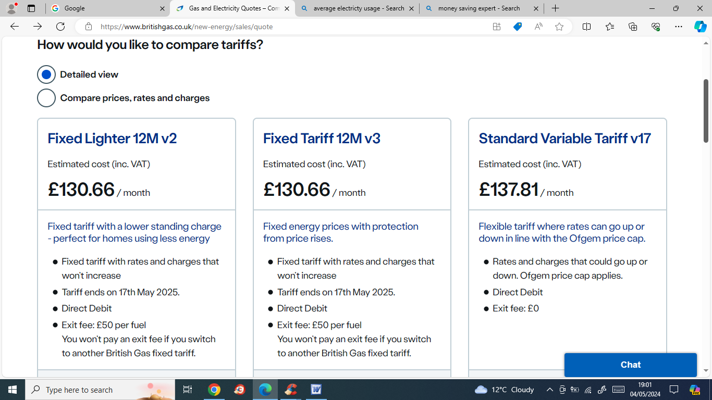Click the page vertical scrollbar
This screenshot has width=712, height=400.
[x=706, y=111]
